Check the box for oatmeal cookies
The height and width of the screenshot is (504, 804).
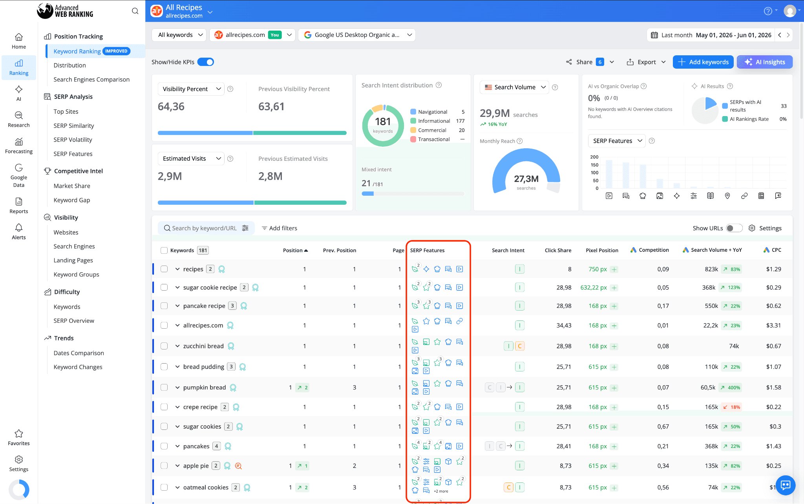(x=164, y=488)
